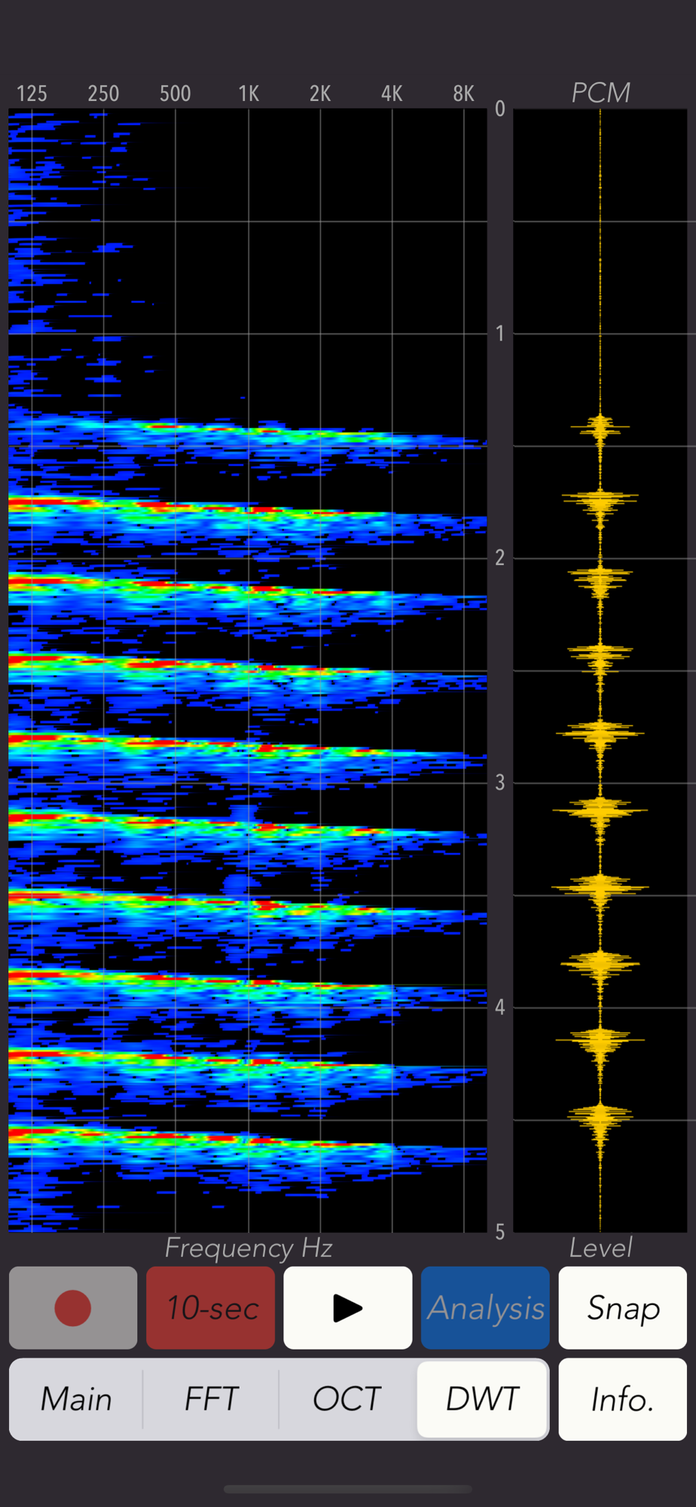Tap the PCM heading label
The width and height of the screenshot is (696, 1507).
[600, 93]
